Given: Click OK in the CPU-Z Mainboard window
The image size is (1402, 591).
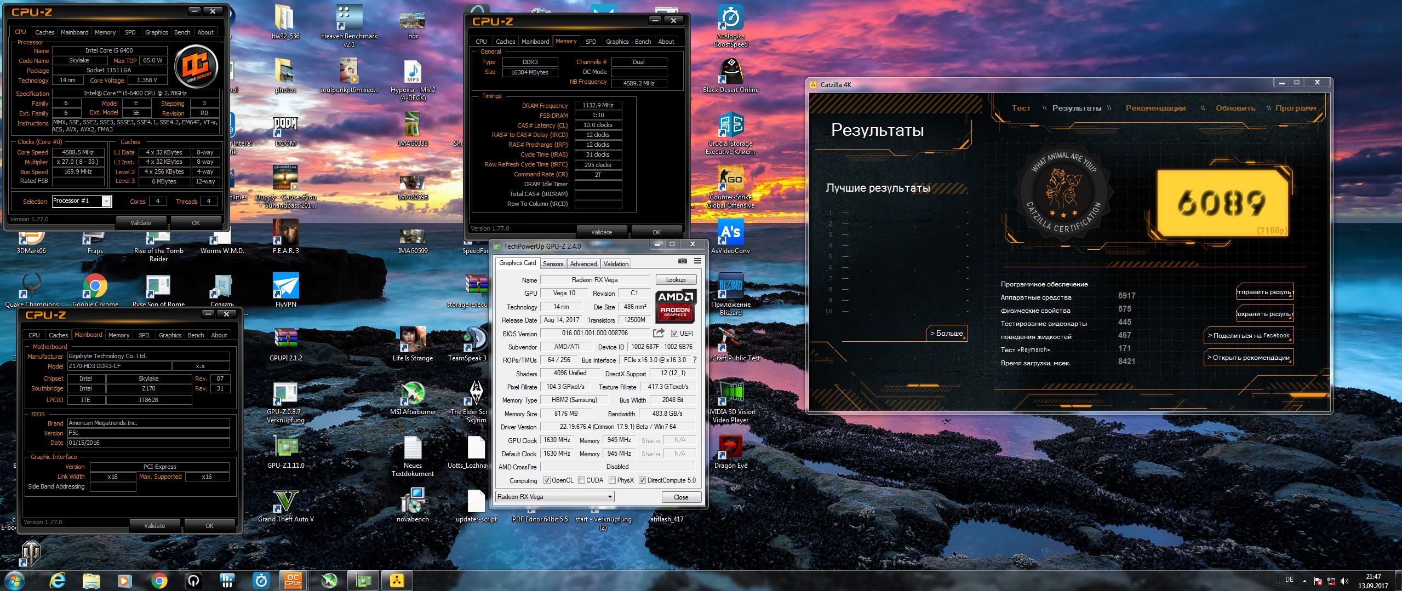Looking at the screenshot, I should [209, 525].
